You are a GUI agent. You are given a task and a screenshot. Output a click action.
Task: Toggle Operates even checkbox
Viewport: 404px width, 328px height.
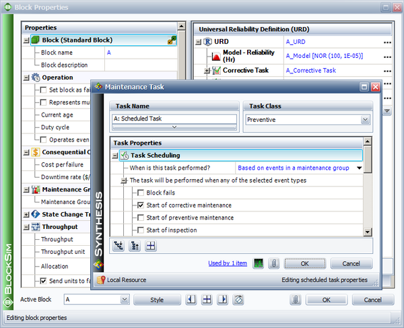(x=43, y=139)
